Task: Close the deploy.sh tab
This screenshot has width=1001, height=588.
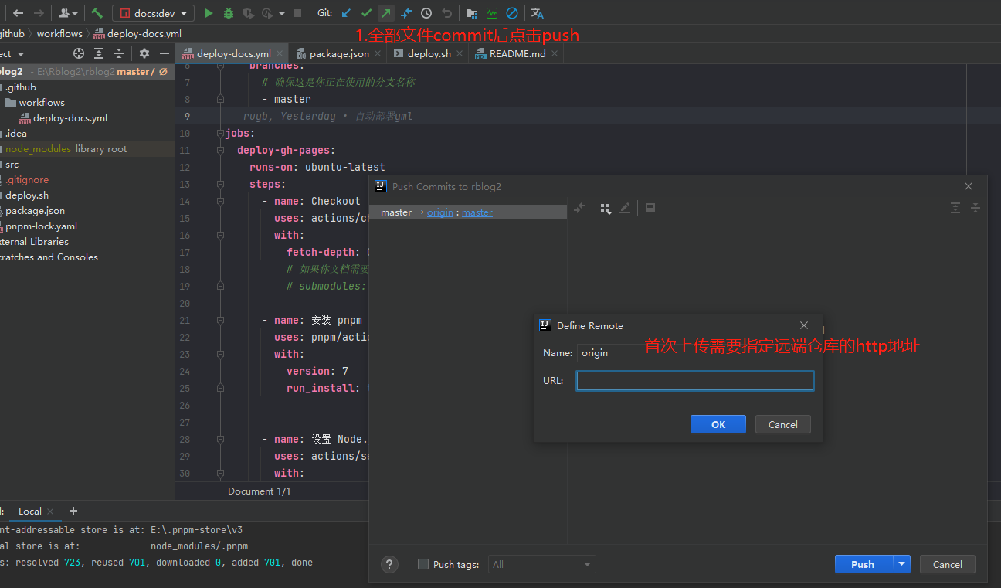Action: tap(460, 54)
